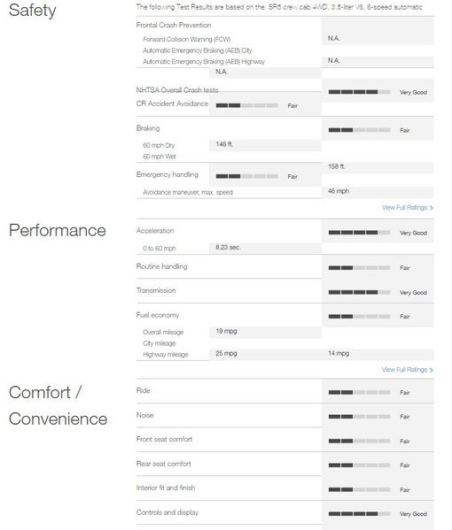Click the NHTSA Overall Crash tests rating bar

[359, 92]
